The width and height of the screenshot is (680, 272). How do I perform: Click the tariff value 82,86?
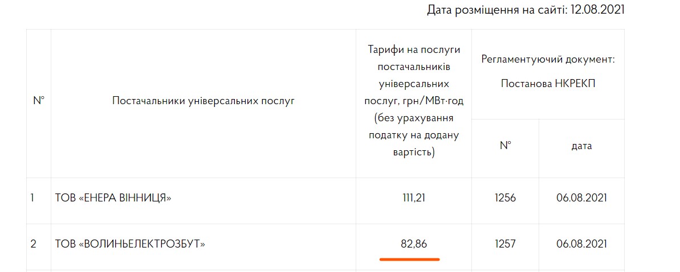414,244
